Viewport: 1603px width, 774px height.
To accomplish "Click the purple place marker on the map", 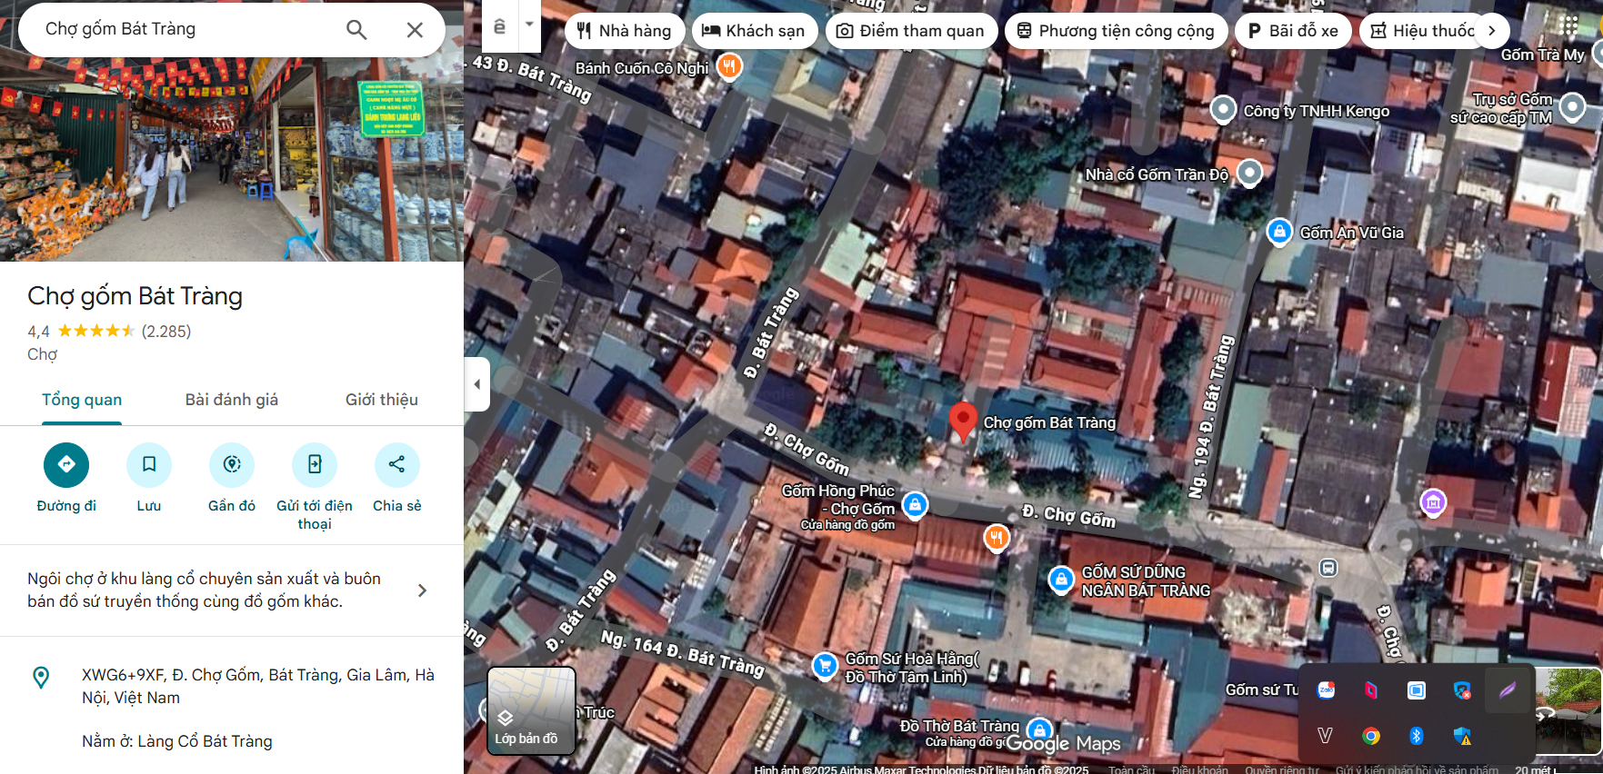I will (x=1433, y=501).
